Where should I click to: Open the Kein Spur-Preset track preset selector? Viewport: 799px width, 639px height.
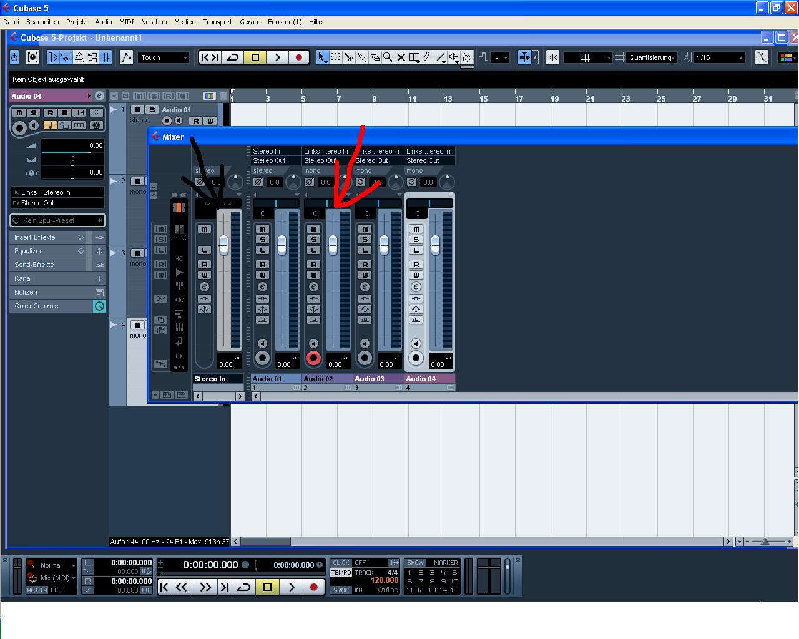pyautogui.click(x=57, y=220)
